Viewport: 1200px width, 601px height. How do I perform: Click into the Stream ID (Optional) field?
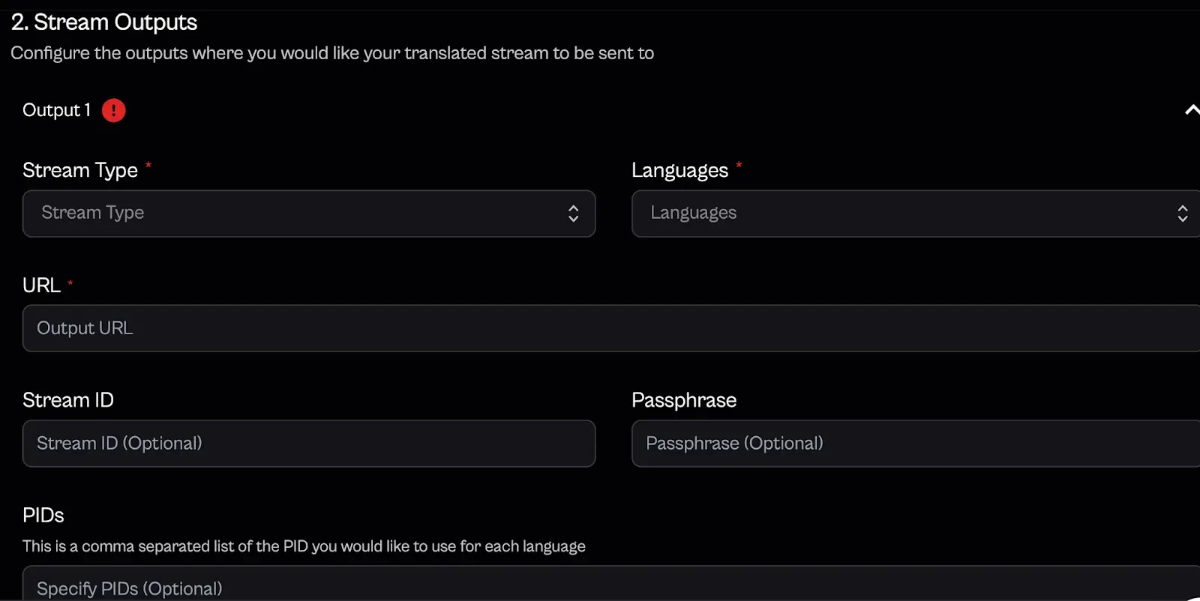(x=308, y=444)
